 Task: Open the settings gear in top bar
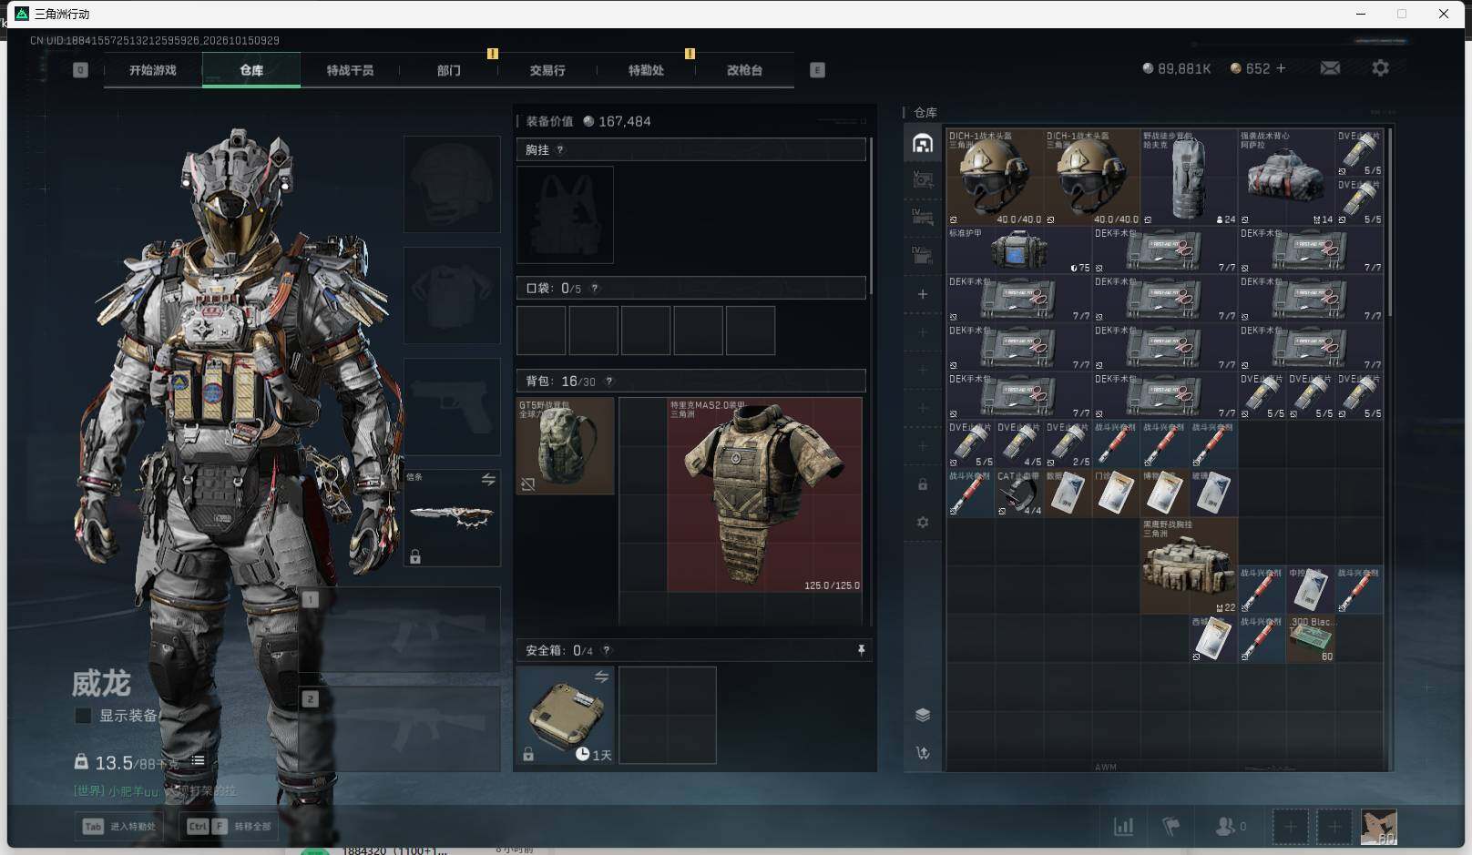(x=1380, y=68)
